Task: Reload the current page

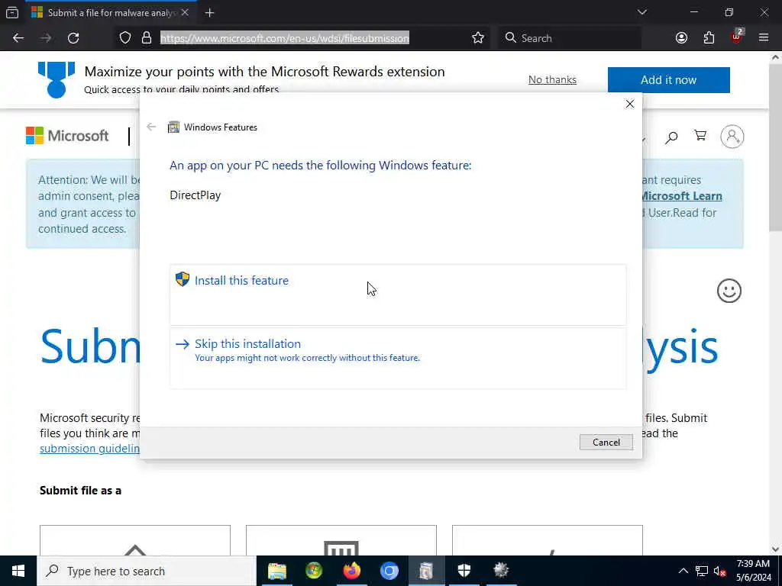Action: (x=73, y=38)
